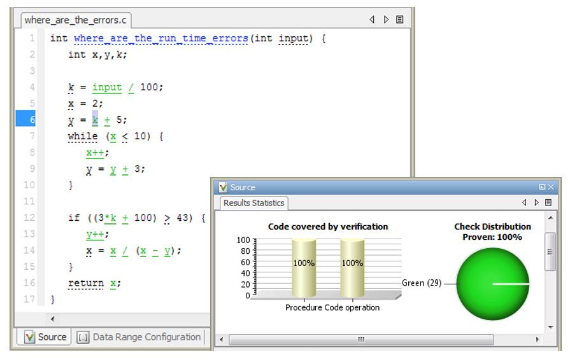Viewport: 570px width, 362px height.
Task: Click the Procedure coverage bar
Action: point(303,267)
